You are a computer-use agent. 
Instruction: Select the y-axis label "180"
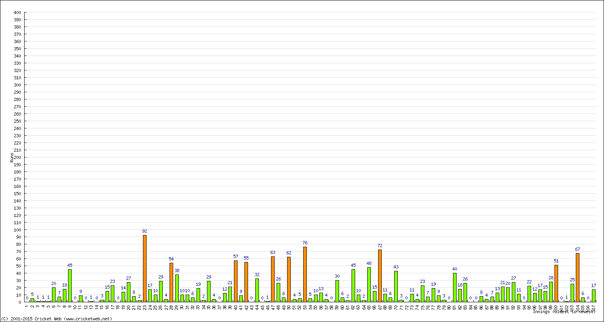[17, 172]
